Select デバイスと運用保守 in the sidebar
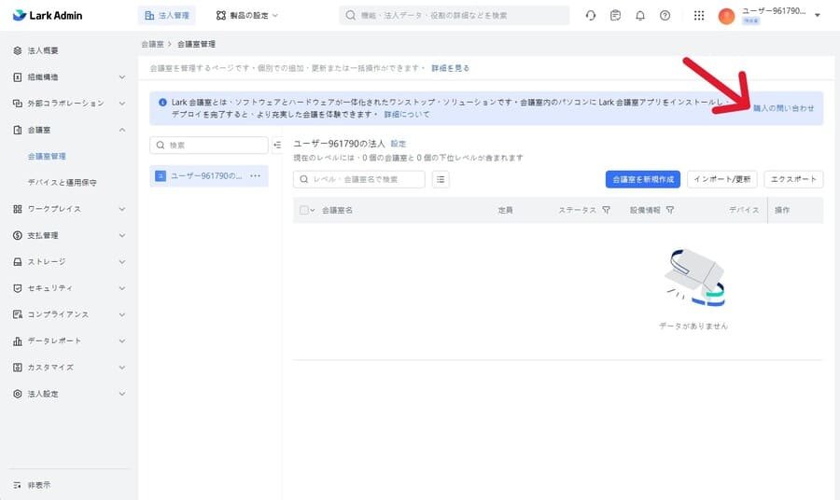This screenshot has height=500, width=840. 63,183
